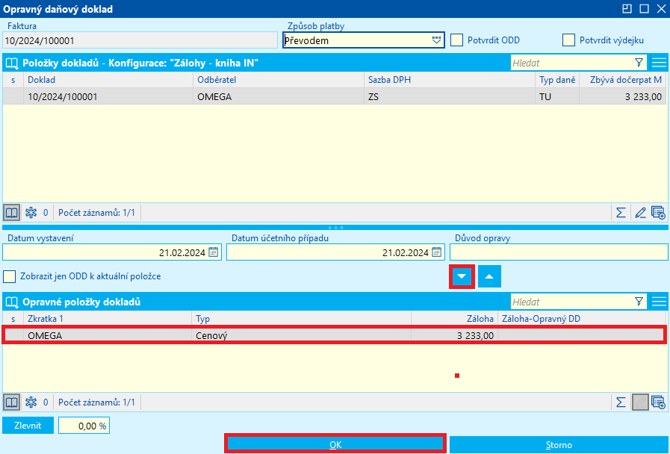The image size is (670, 454).
Task: Click pencil edit icon in lower grid footer
Action: click(x=640, y=402)
